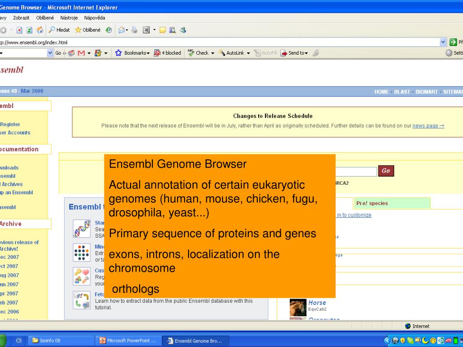463x347 pixels.
Task: Expand the AutoLink dropdown arrow
Action: pyautogui.click(x=248, y=53)
